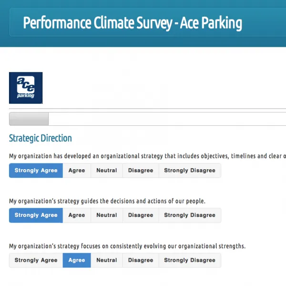This screenshot has width=286, height=286.
Task: Choose Neutral for strategy guides decisions question
Action: 107,215
